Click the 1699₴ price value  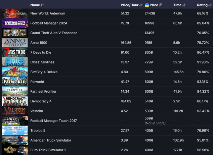pyautogui.click(x=150, y=23)
